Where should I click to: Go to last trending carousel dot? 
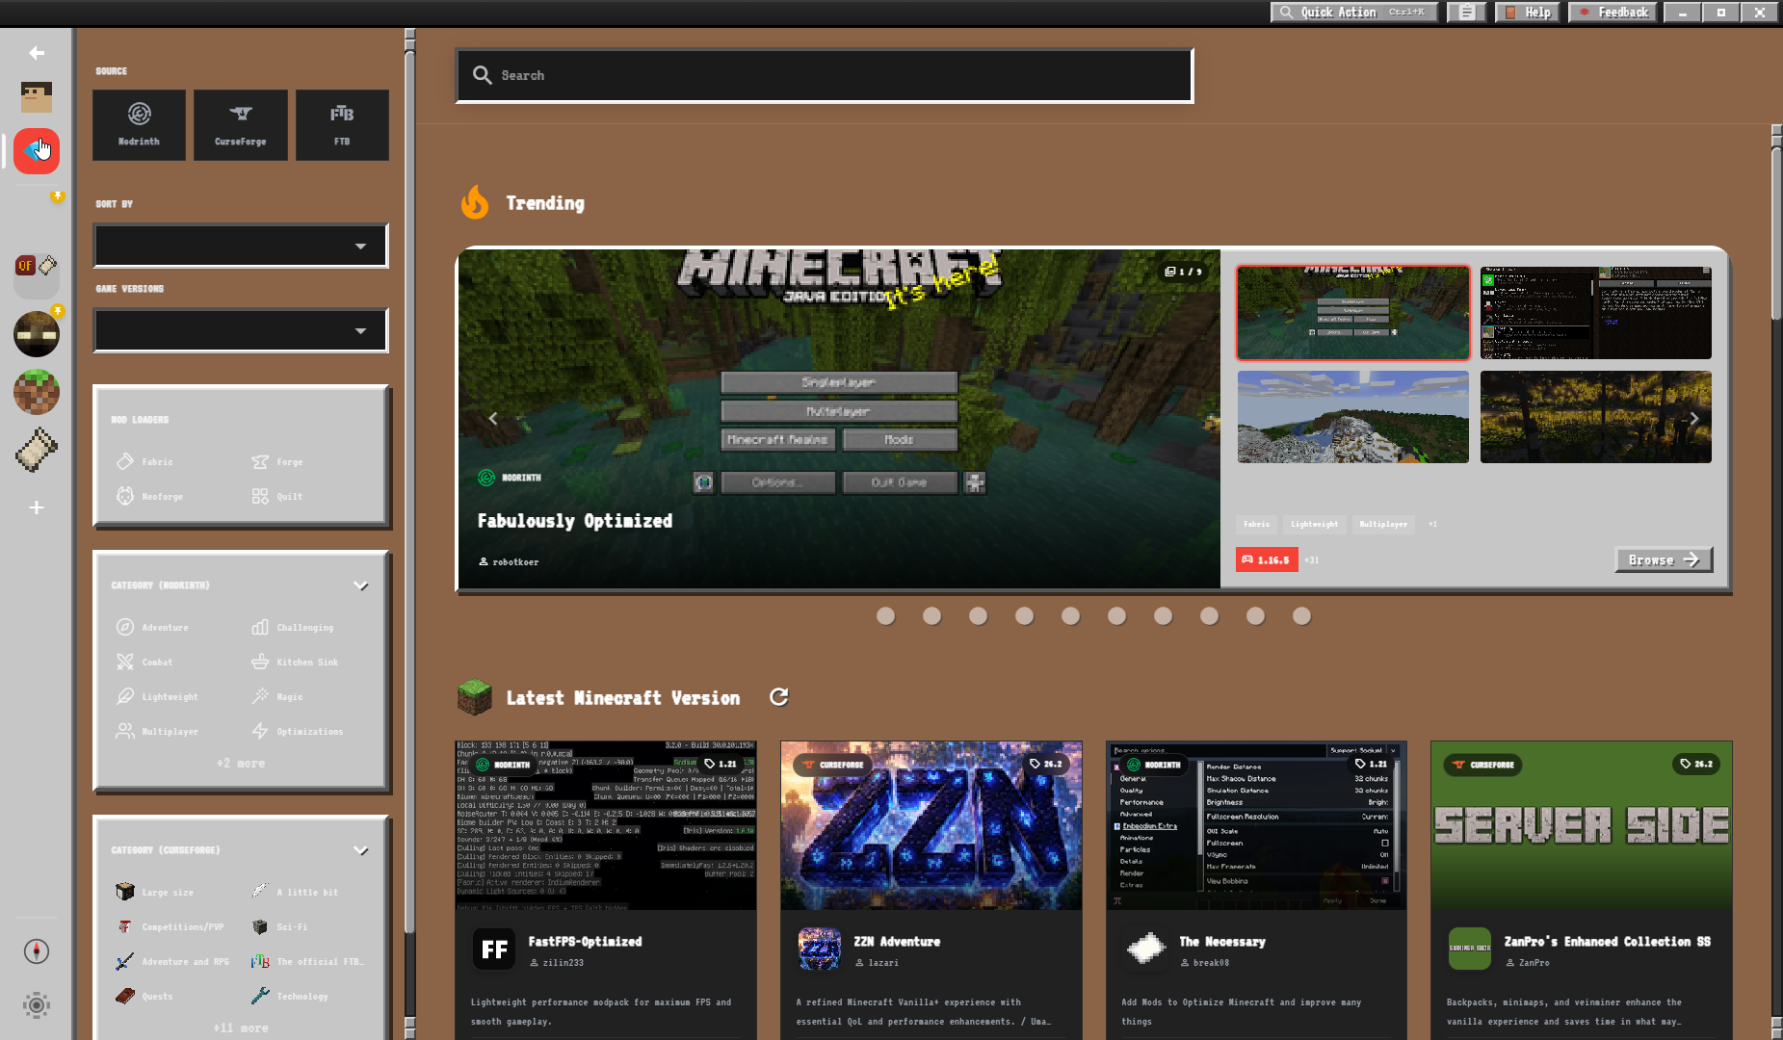tap(1302, 615)
